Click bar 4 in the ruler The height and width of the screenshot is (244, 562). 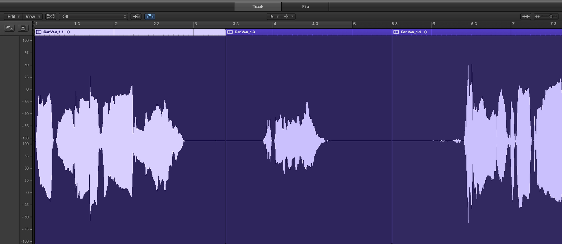[275, 24]
